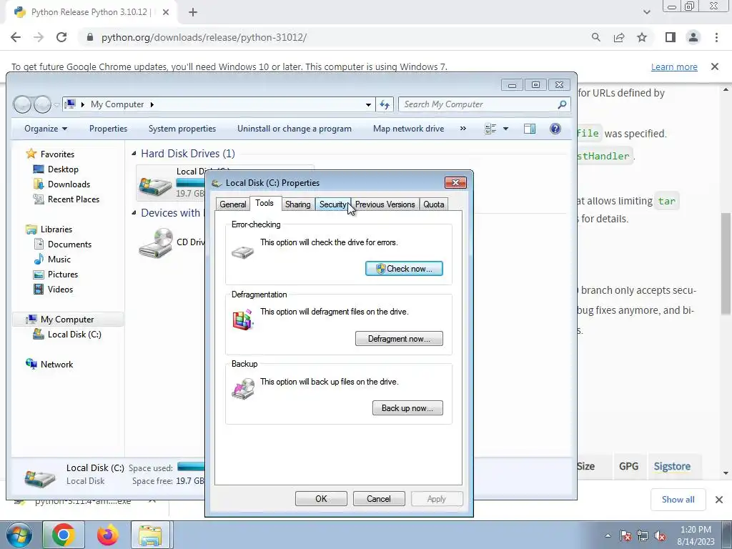Viewport: 732px width, 549px height.
Task: Click Properties in Explorer toolbar
Action: click(109, 129)
